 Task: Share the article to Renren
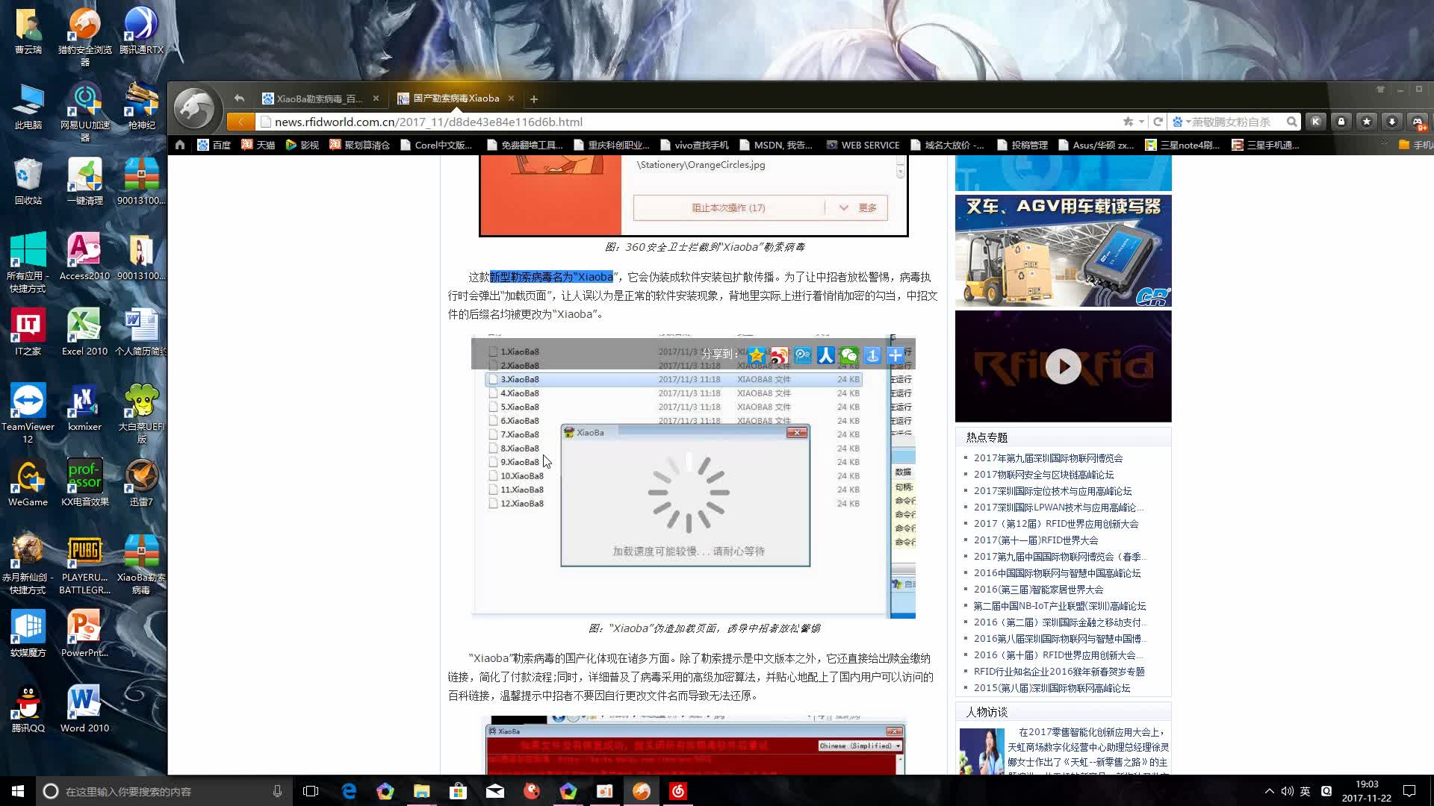point(825,355)
